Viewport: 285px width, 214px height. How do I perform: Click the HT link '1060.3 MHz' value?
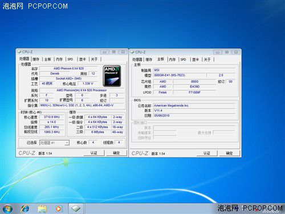coord(52,132)
